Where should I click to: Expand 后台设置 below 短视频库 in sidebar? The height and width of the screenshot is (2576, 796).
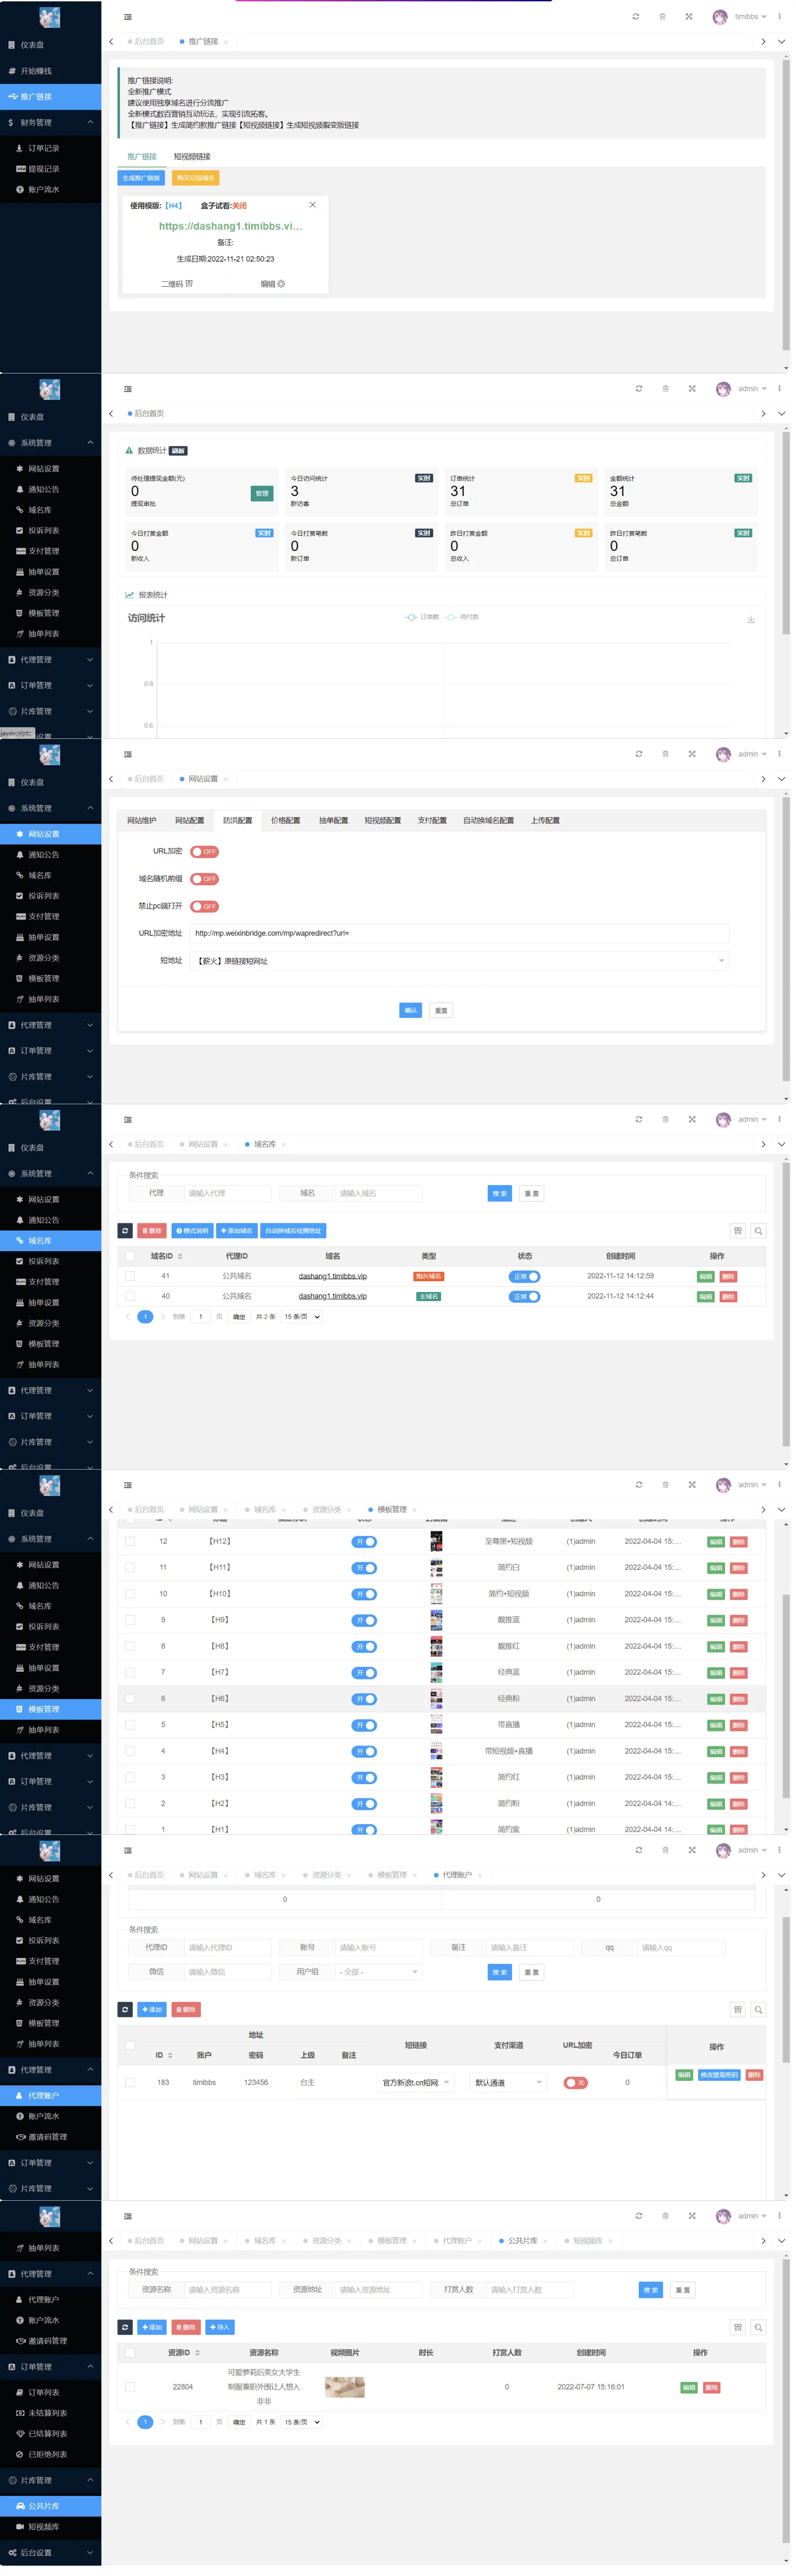tap(50, 2552)
